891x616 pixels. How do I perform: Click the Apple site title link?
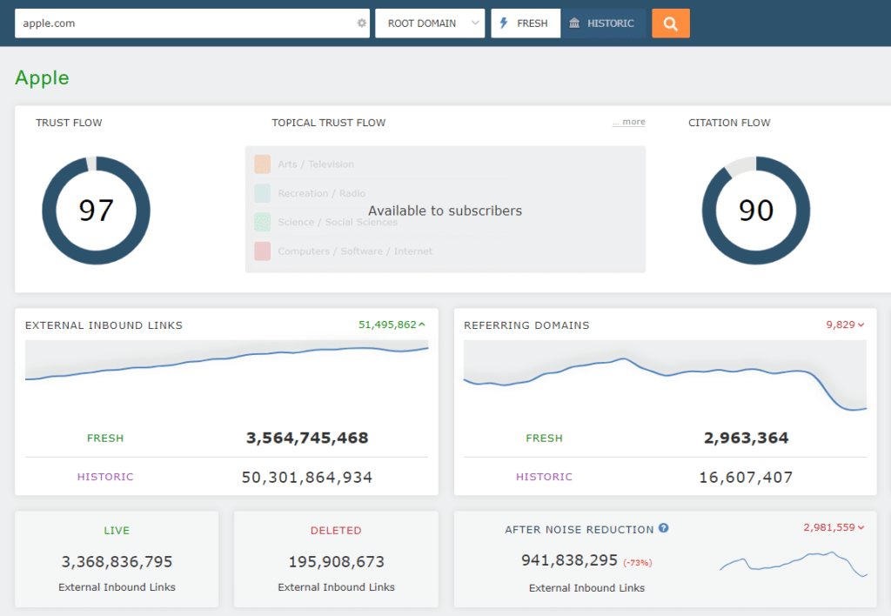click(x=42, y=77)
